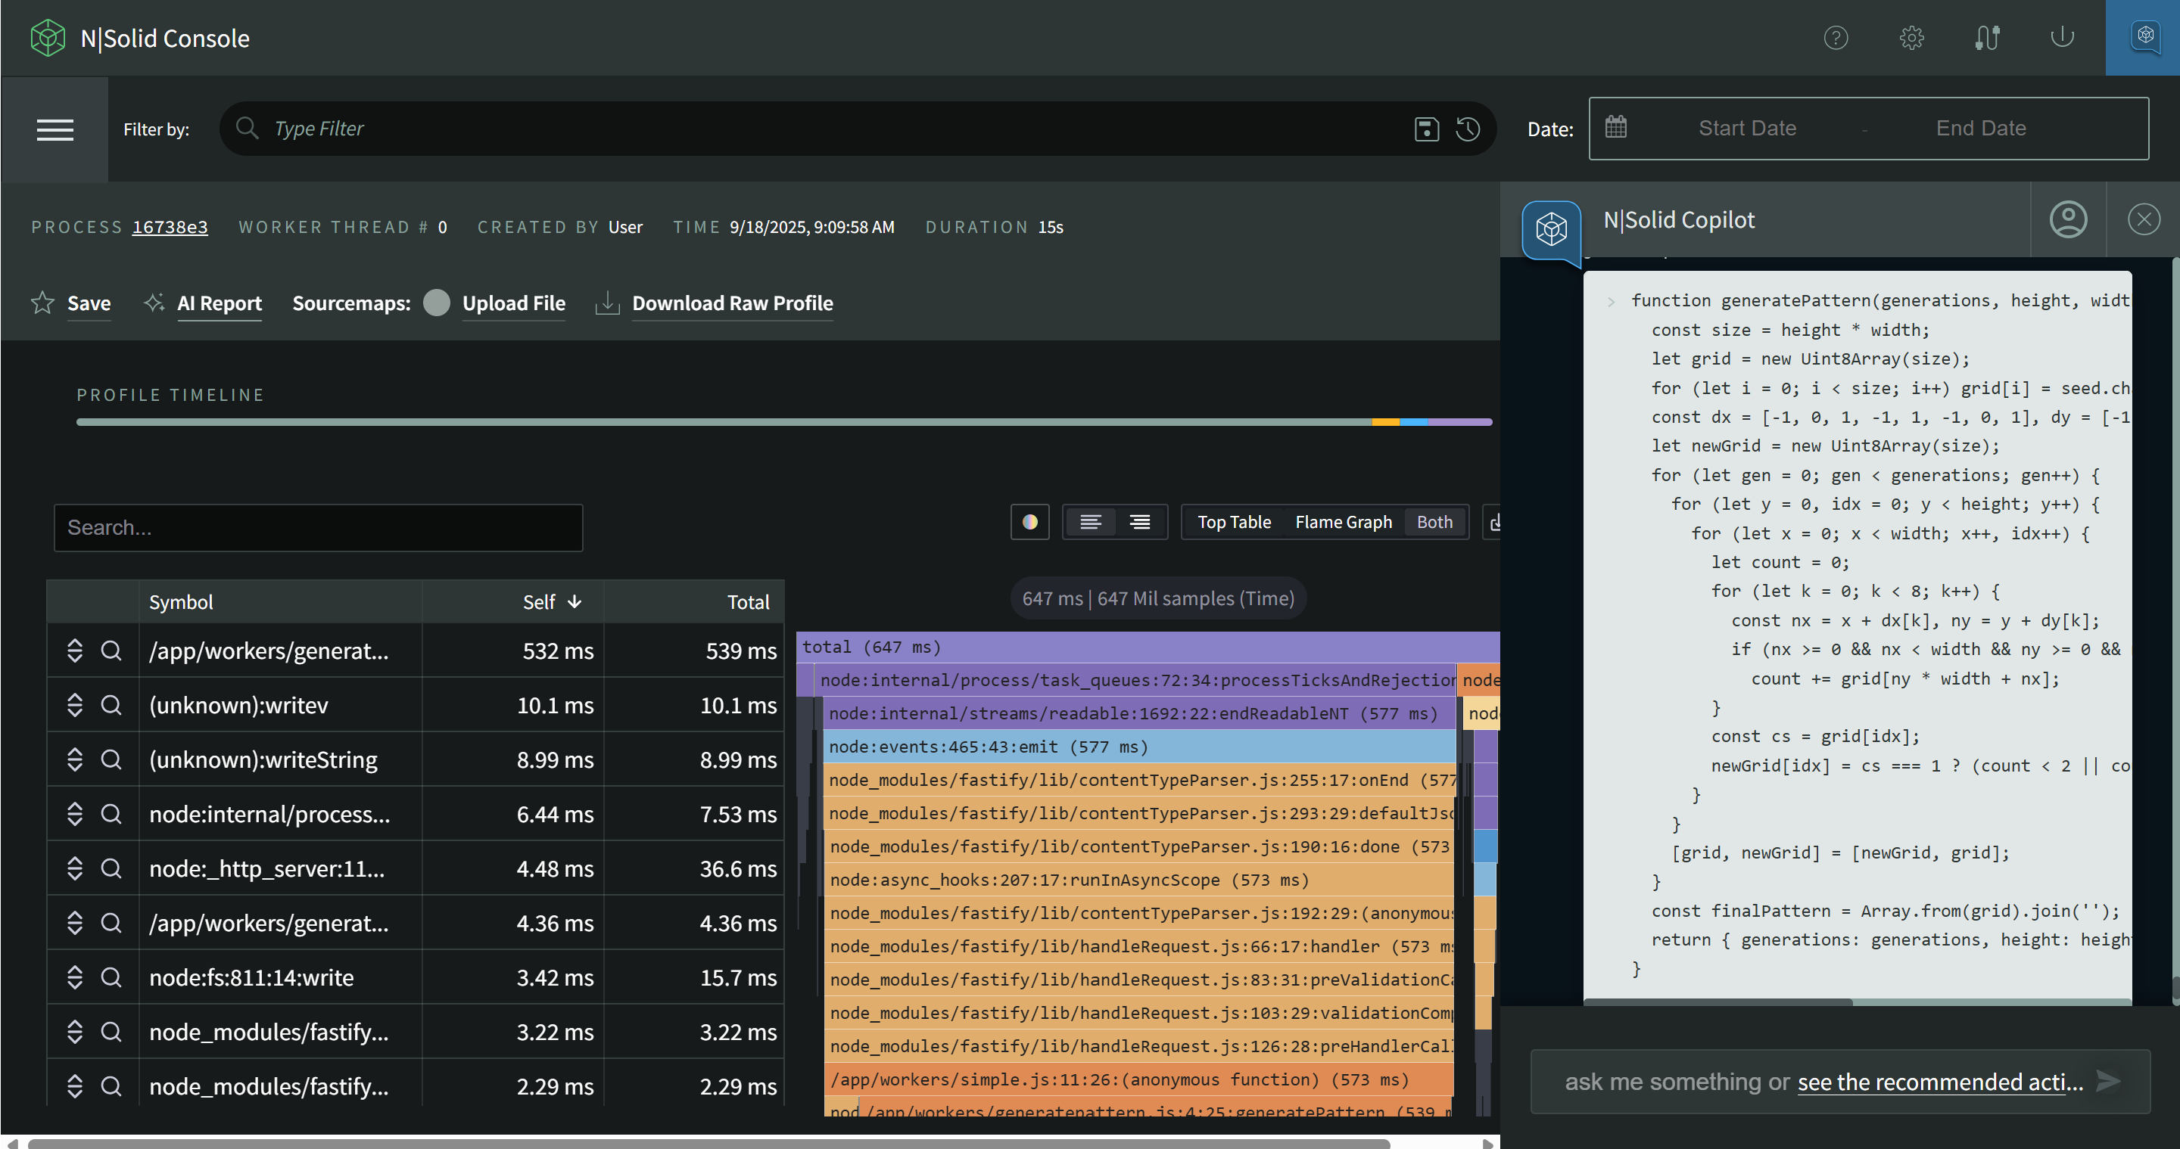Click the Copilot user profile icon
2180x1149 pixels.
point(2067,220)
